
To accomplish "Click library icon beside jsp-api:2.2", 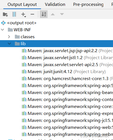I will tap(24, 50).
